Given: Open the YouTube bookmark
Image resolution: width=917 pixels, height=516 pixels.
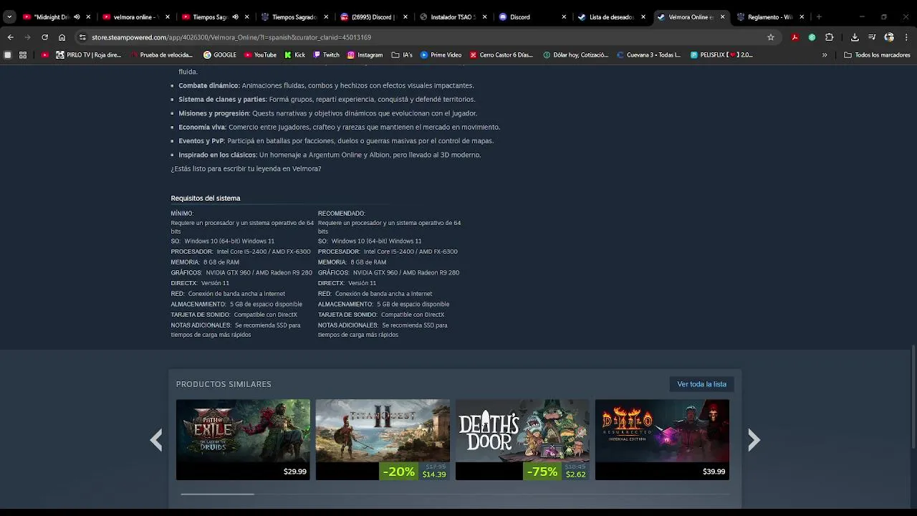Looking at the screenshot, I should point(261,54).
